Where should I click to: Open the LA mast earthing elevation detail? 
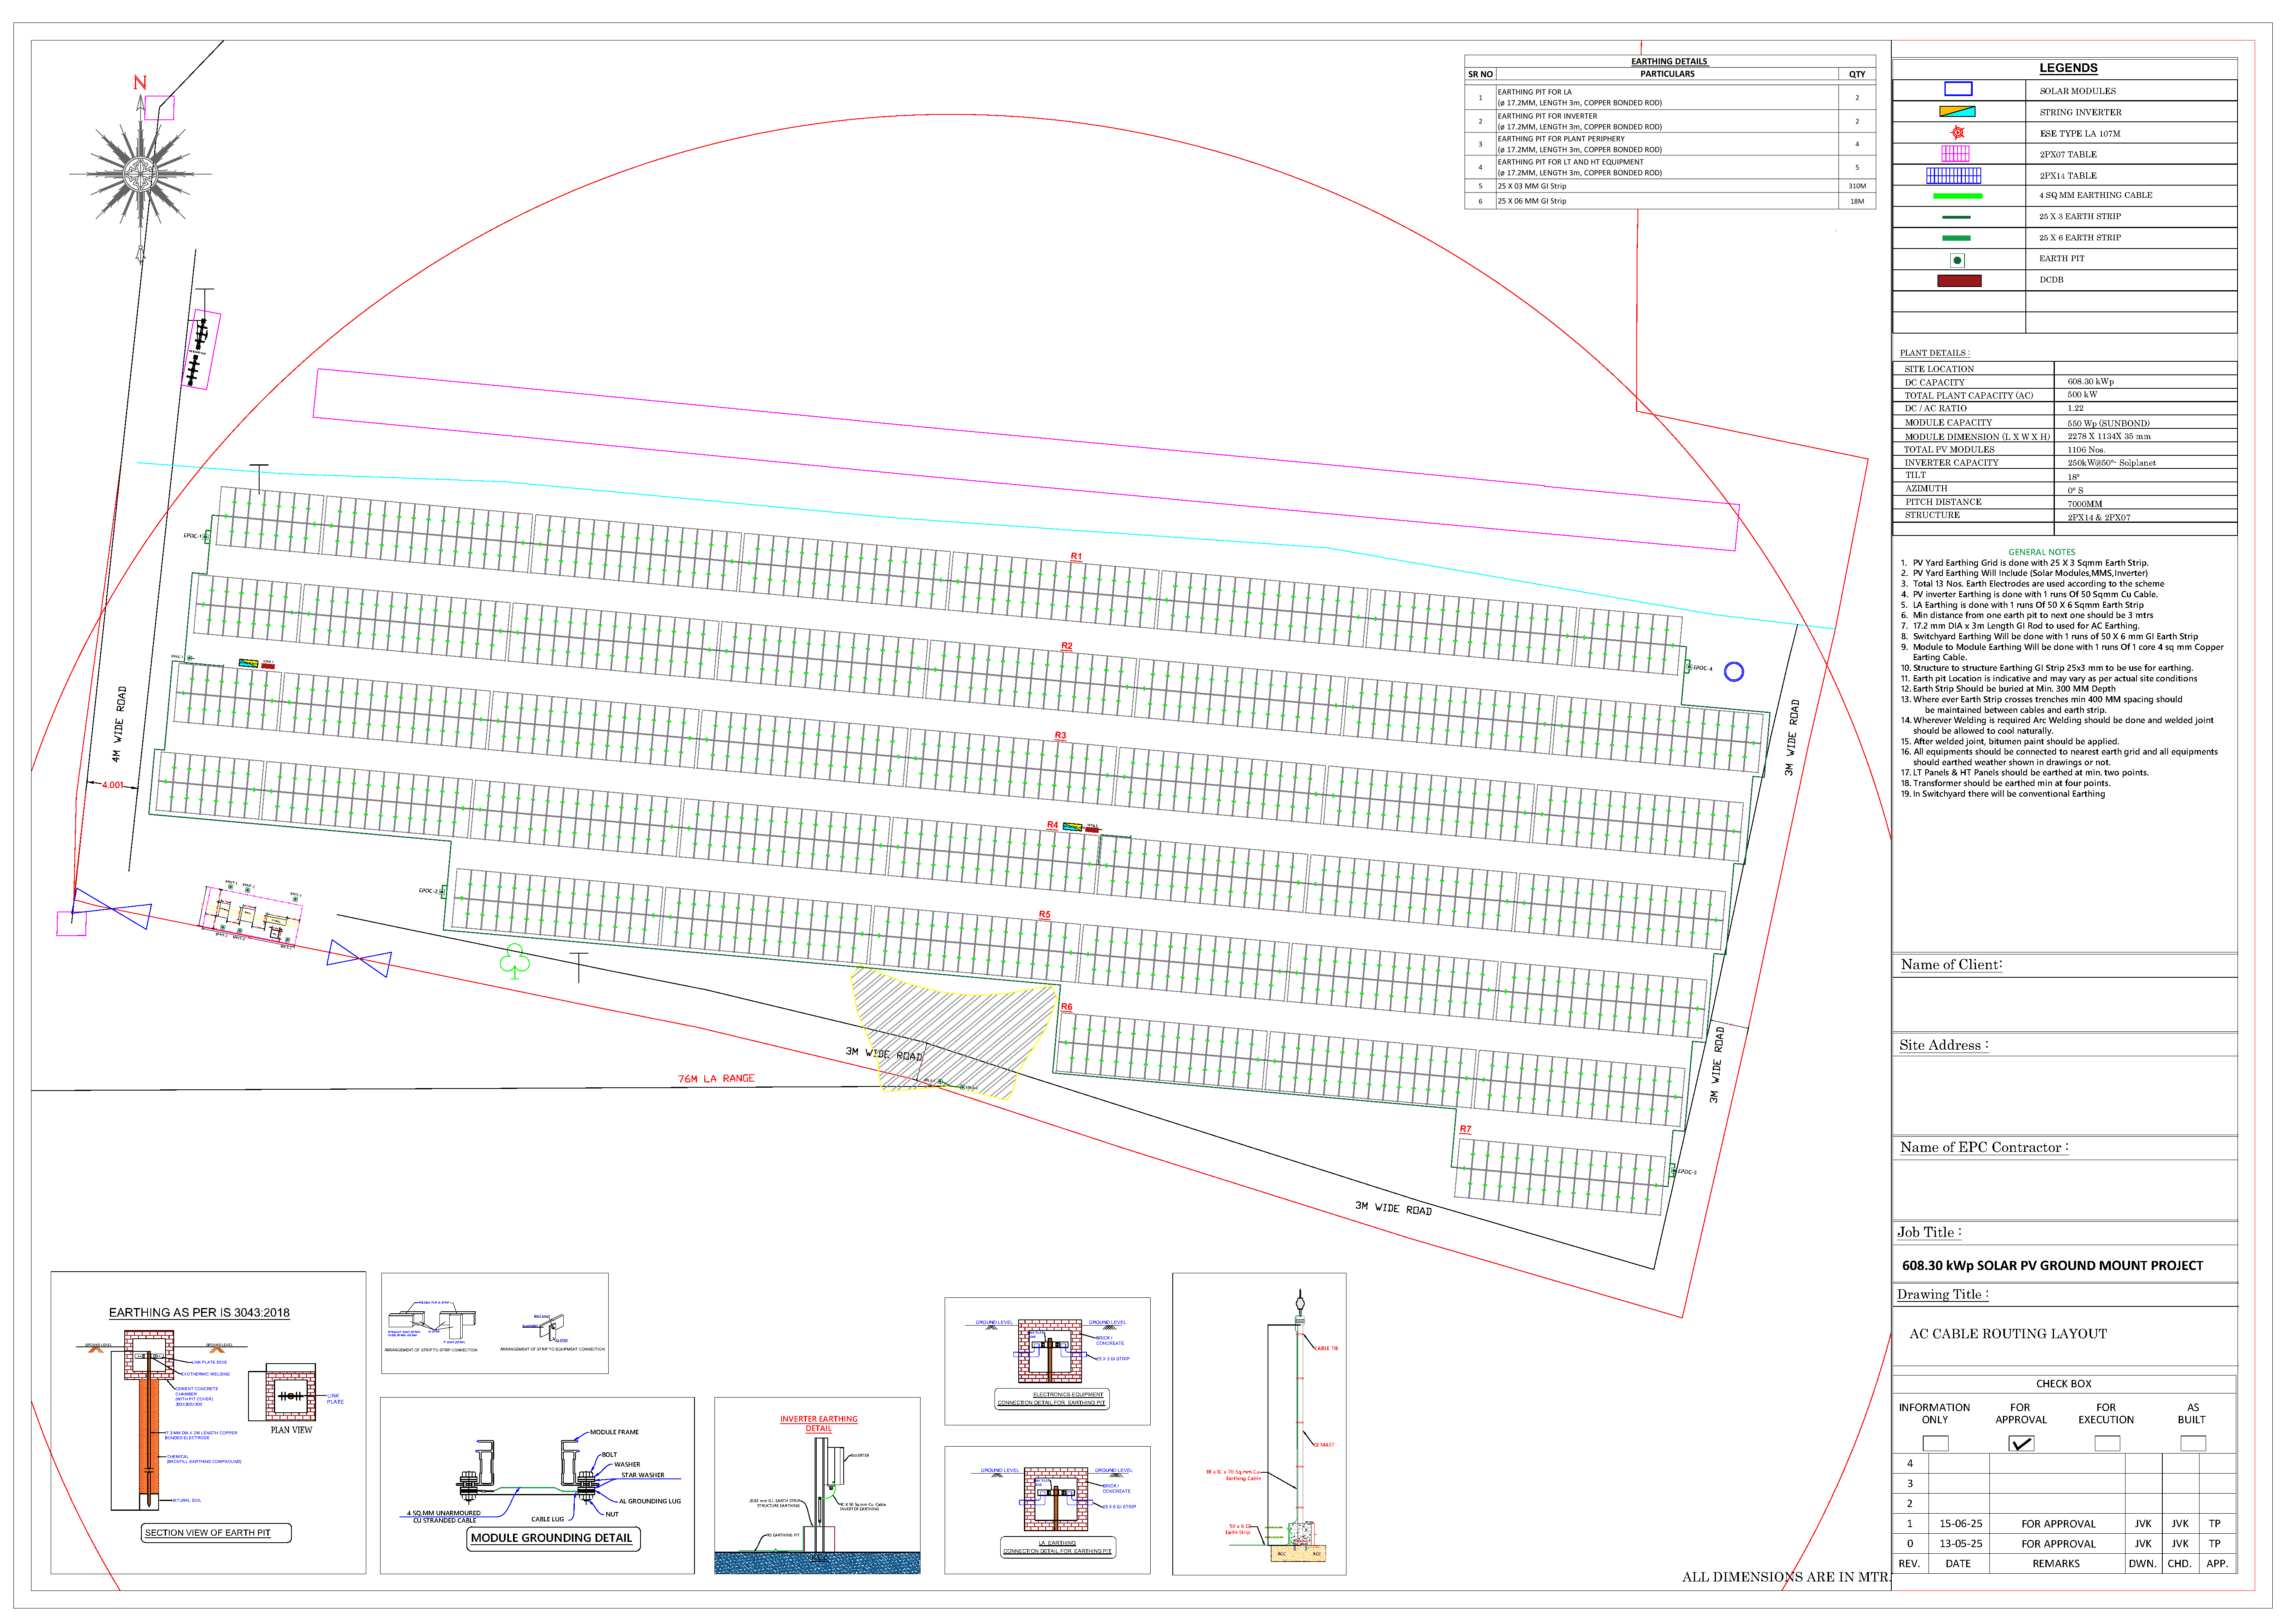[x=1259, y=1424]
